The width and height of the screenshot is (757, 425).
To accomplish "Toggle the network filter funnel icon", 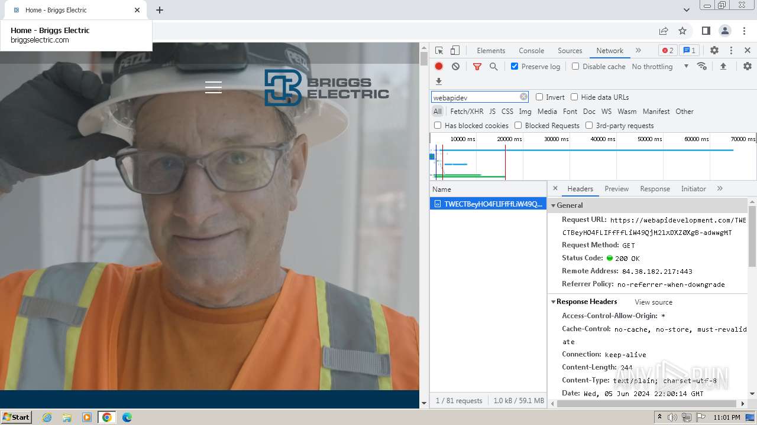I will [477, 67].
